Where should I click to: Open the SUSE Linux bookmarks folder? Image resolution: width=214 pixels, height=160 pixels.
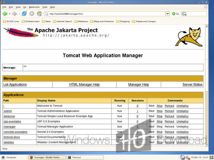[x=11, y=22]
